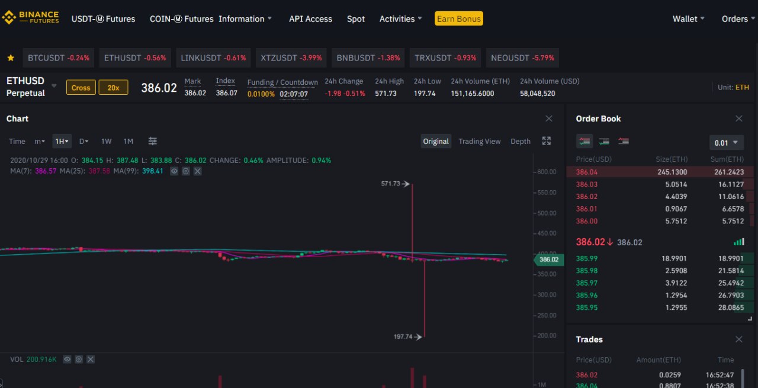Show bids-only order book view
The height and width of the screenshot is (388, 758).
tap(604, 142)
